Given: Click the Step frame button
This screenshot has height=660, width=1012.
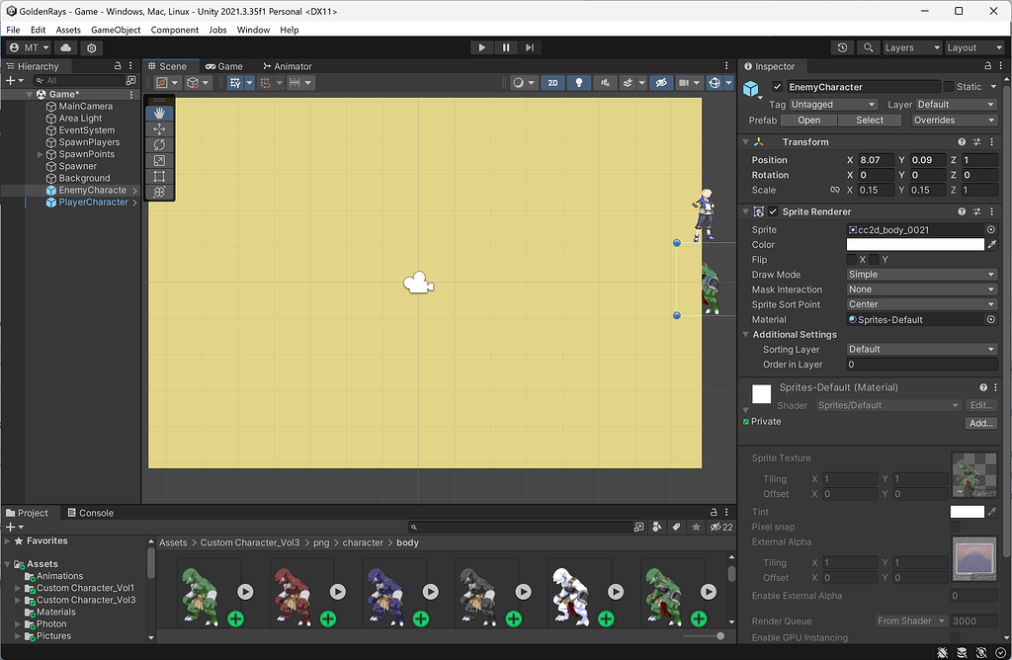Looking at the screenshot, I should coord(531,47).
